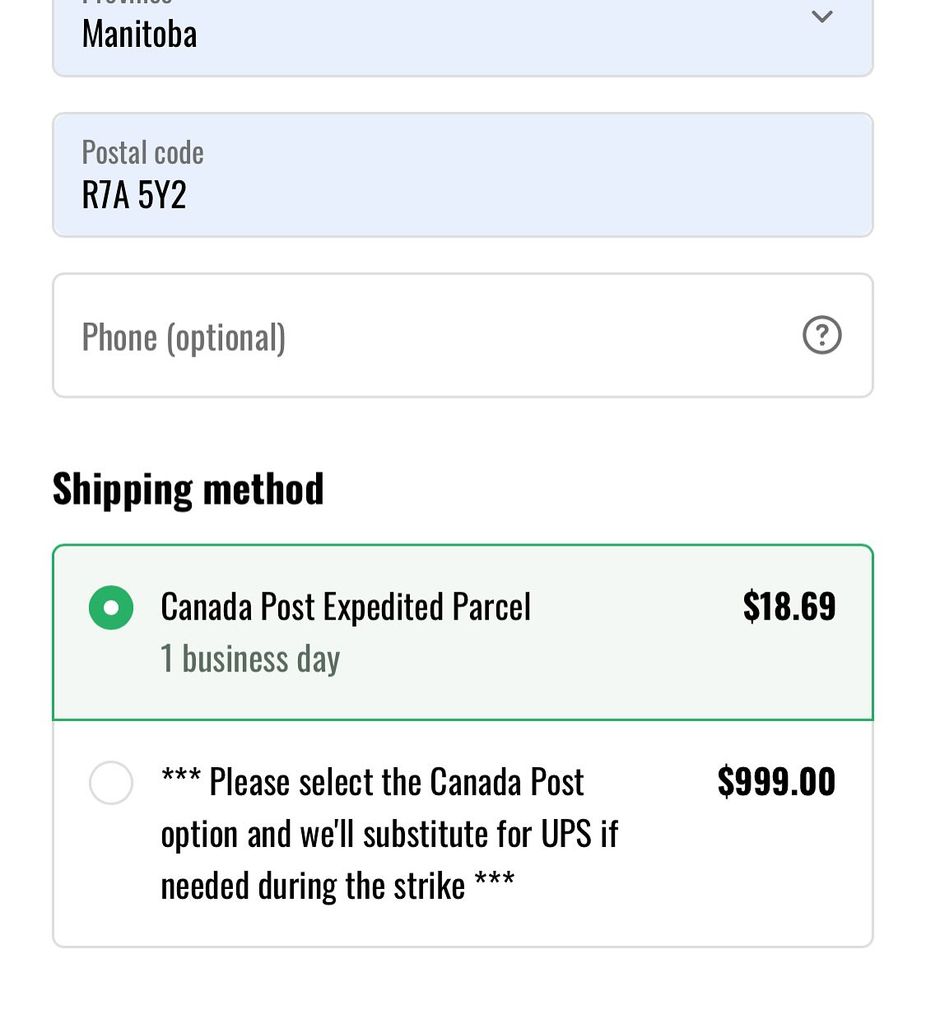This screenshot has height=1033, width=926.
Task: Click the Canada Post Expedited Parcel label
Action: coord(346,607)
